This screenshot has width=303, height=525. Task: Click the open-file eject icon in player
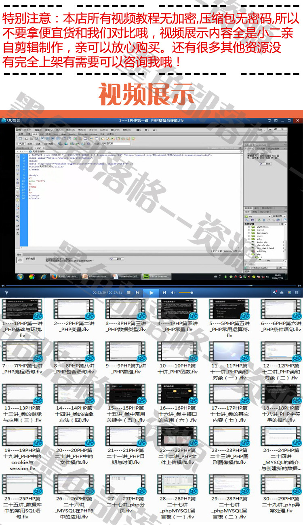(x=282, y=292)
